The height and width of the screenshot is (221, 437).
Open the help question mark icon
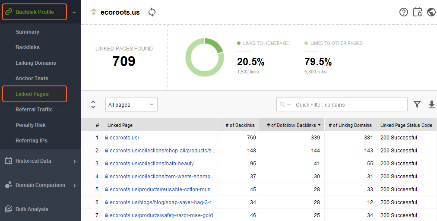(404, 12)
